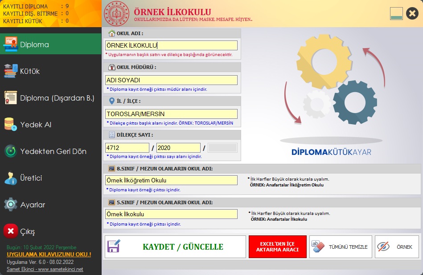Click the Çıkış exit icon
Viewport: 423px width, 275px height.
point(10,231)
